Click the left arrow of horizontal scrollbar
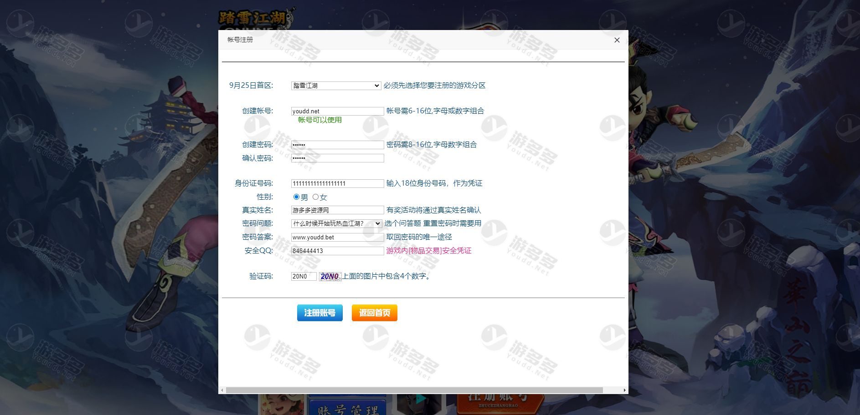 (222, 390)
